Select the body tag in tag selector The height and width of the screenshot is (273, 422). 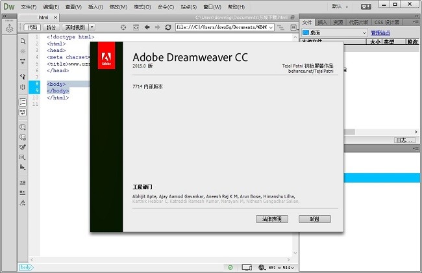26,267
